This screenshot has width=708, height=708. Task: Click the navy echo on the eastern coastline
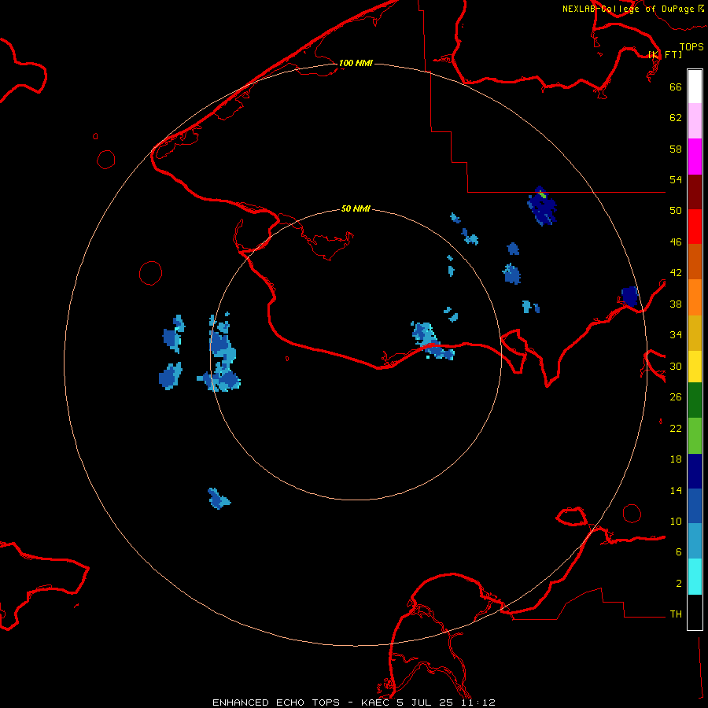click(x=630, y=297)
